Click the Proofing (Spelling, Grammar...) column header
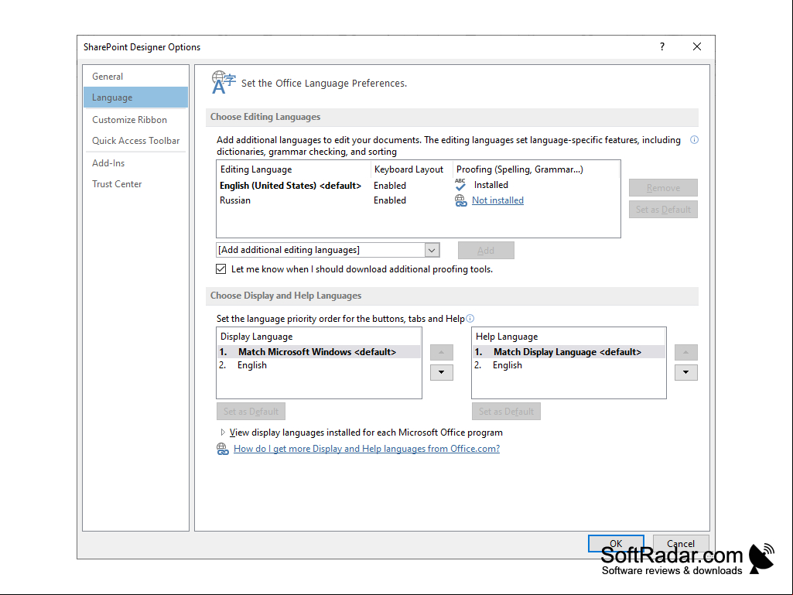Image resolution: width=793 pixels, height=595 pixels. point(536,169)
